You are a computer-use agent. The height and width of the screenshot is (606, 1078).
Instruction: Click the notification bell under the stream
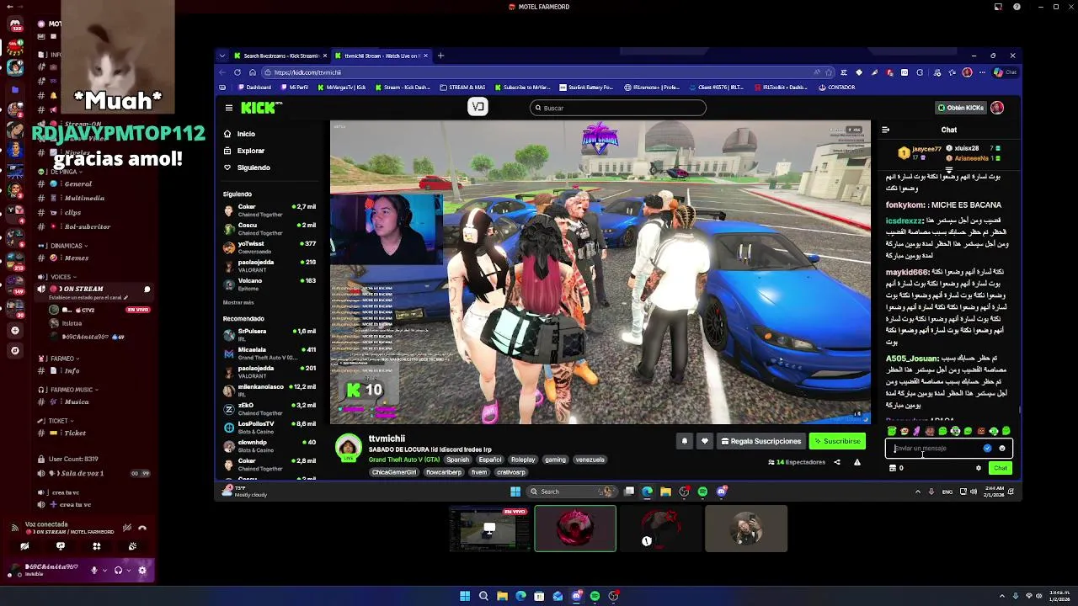(684, 441)
